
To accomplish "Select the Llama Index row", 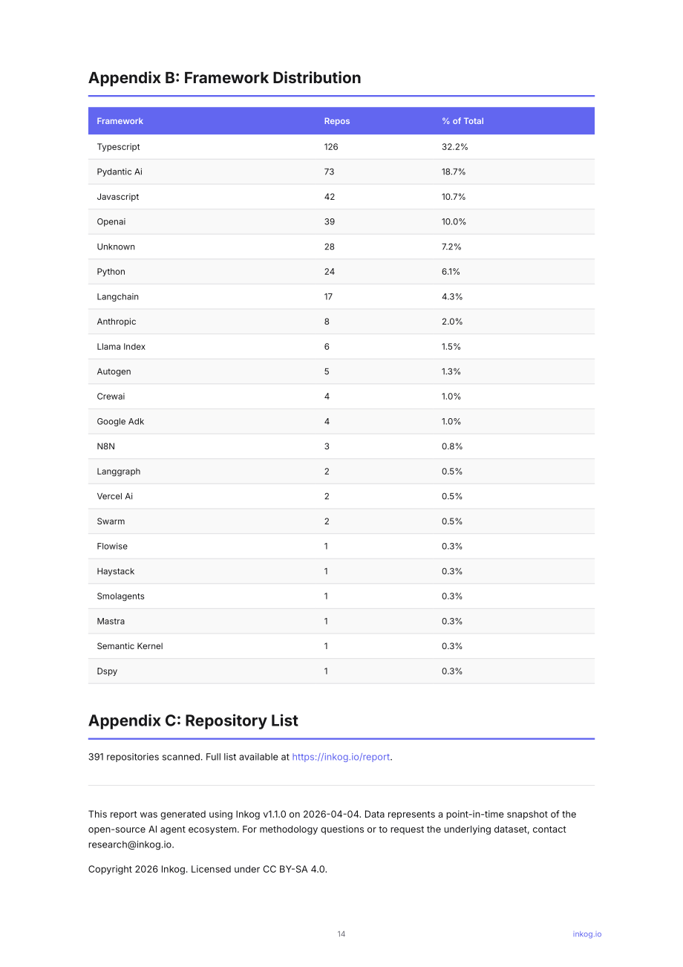I will [341, 347].
